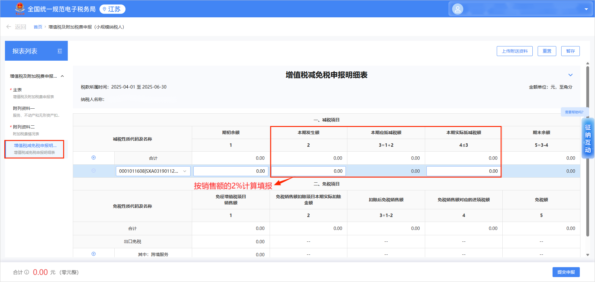Viewport: 595px width, 282px height.
Task: Click the 本期发生额 input field
Action: tap(308, 171)
